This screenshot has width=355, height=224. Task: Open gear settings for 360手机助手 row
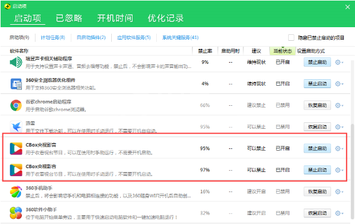coord(339,191)
